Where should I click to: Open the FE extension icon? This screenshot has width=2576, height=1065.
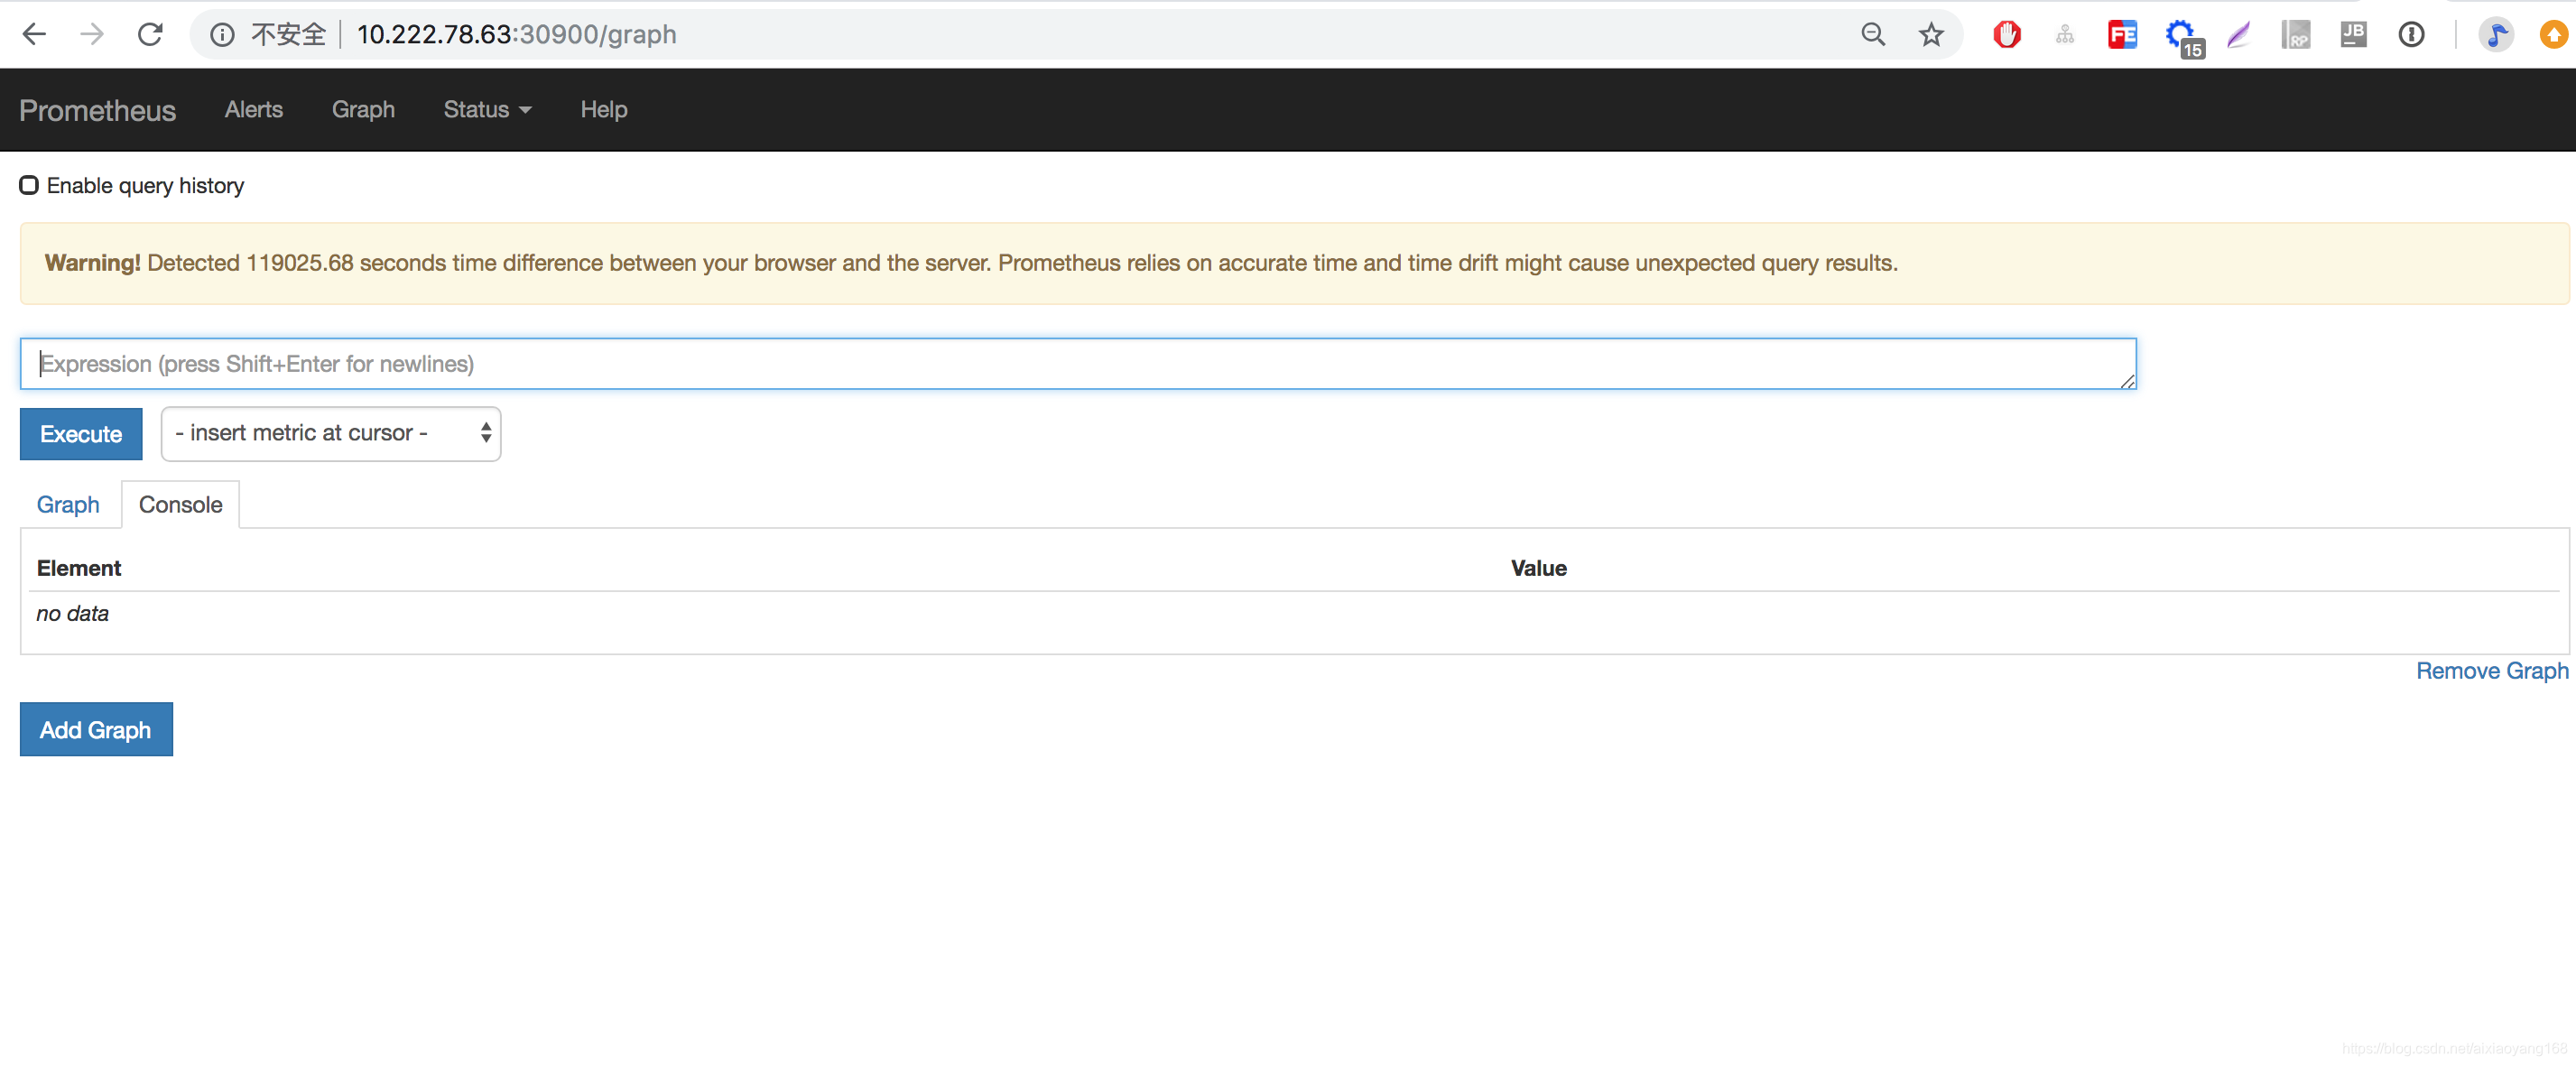2121,35
